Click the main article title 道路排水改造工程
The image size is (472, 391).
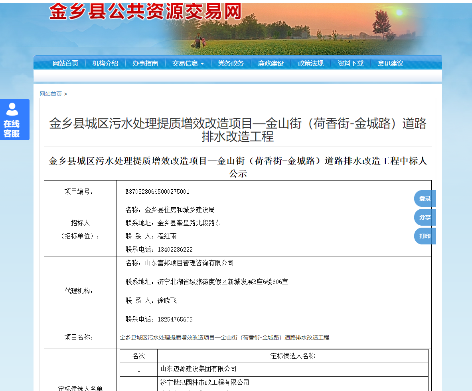tap(238, 130)
